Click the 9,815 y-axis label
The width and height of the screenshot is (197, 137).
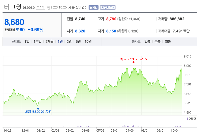click(188, 56)
